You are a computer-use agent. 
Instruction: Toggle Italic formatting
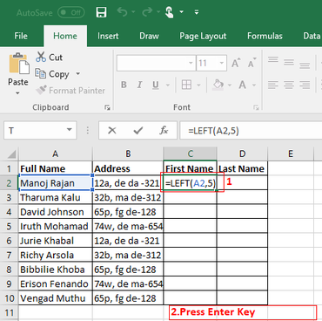click(x=139, y=85)
